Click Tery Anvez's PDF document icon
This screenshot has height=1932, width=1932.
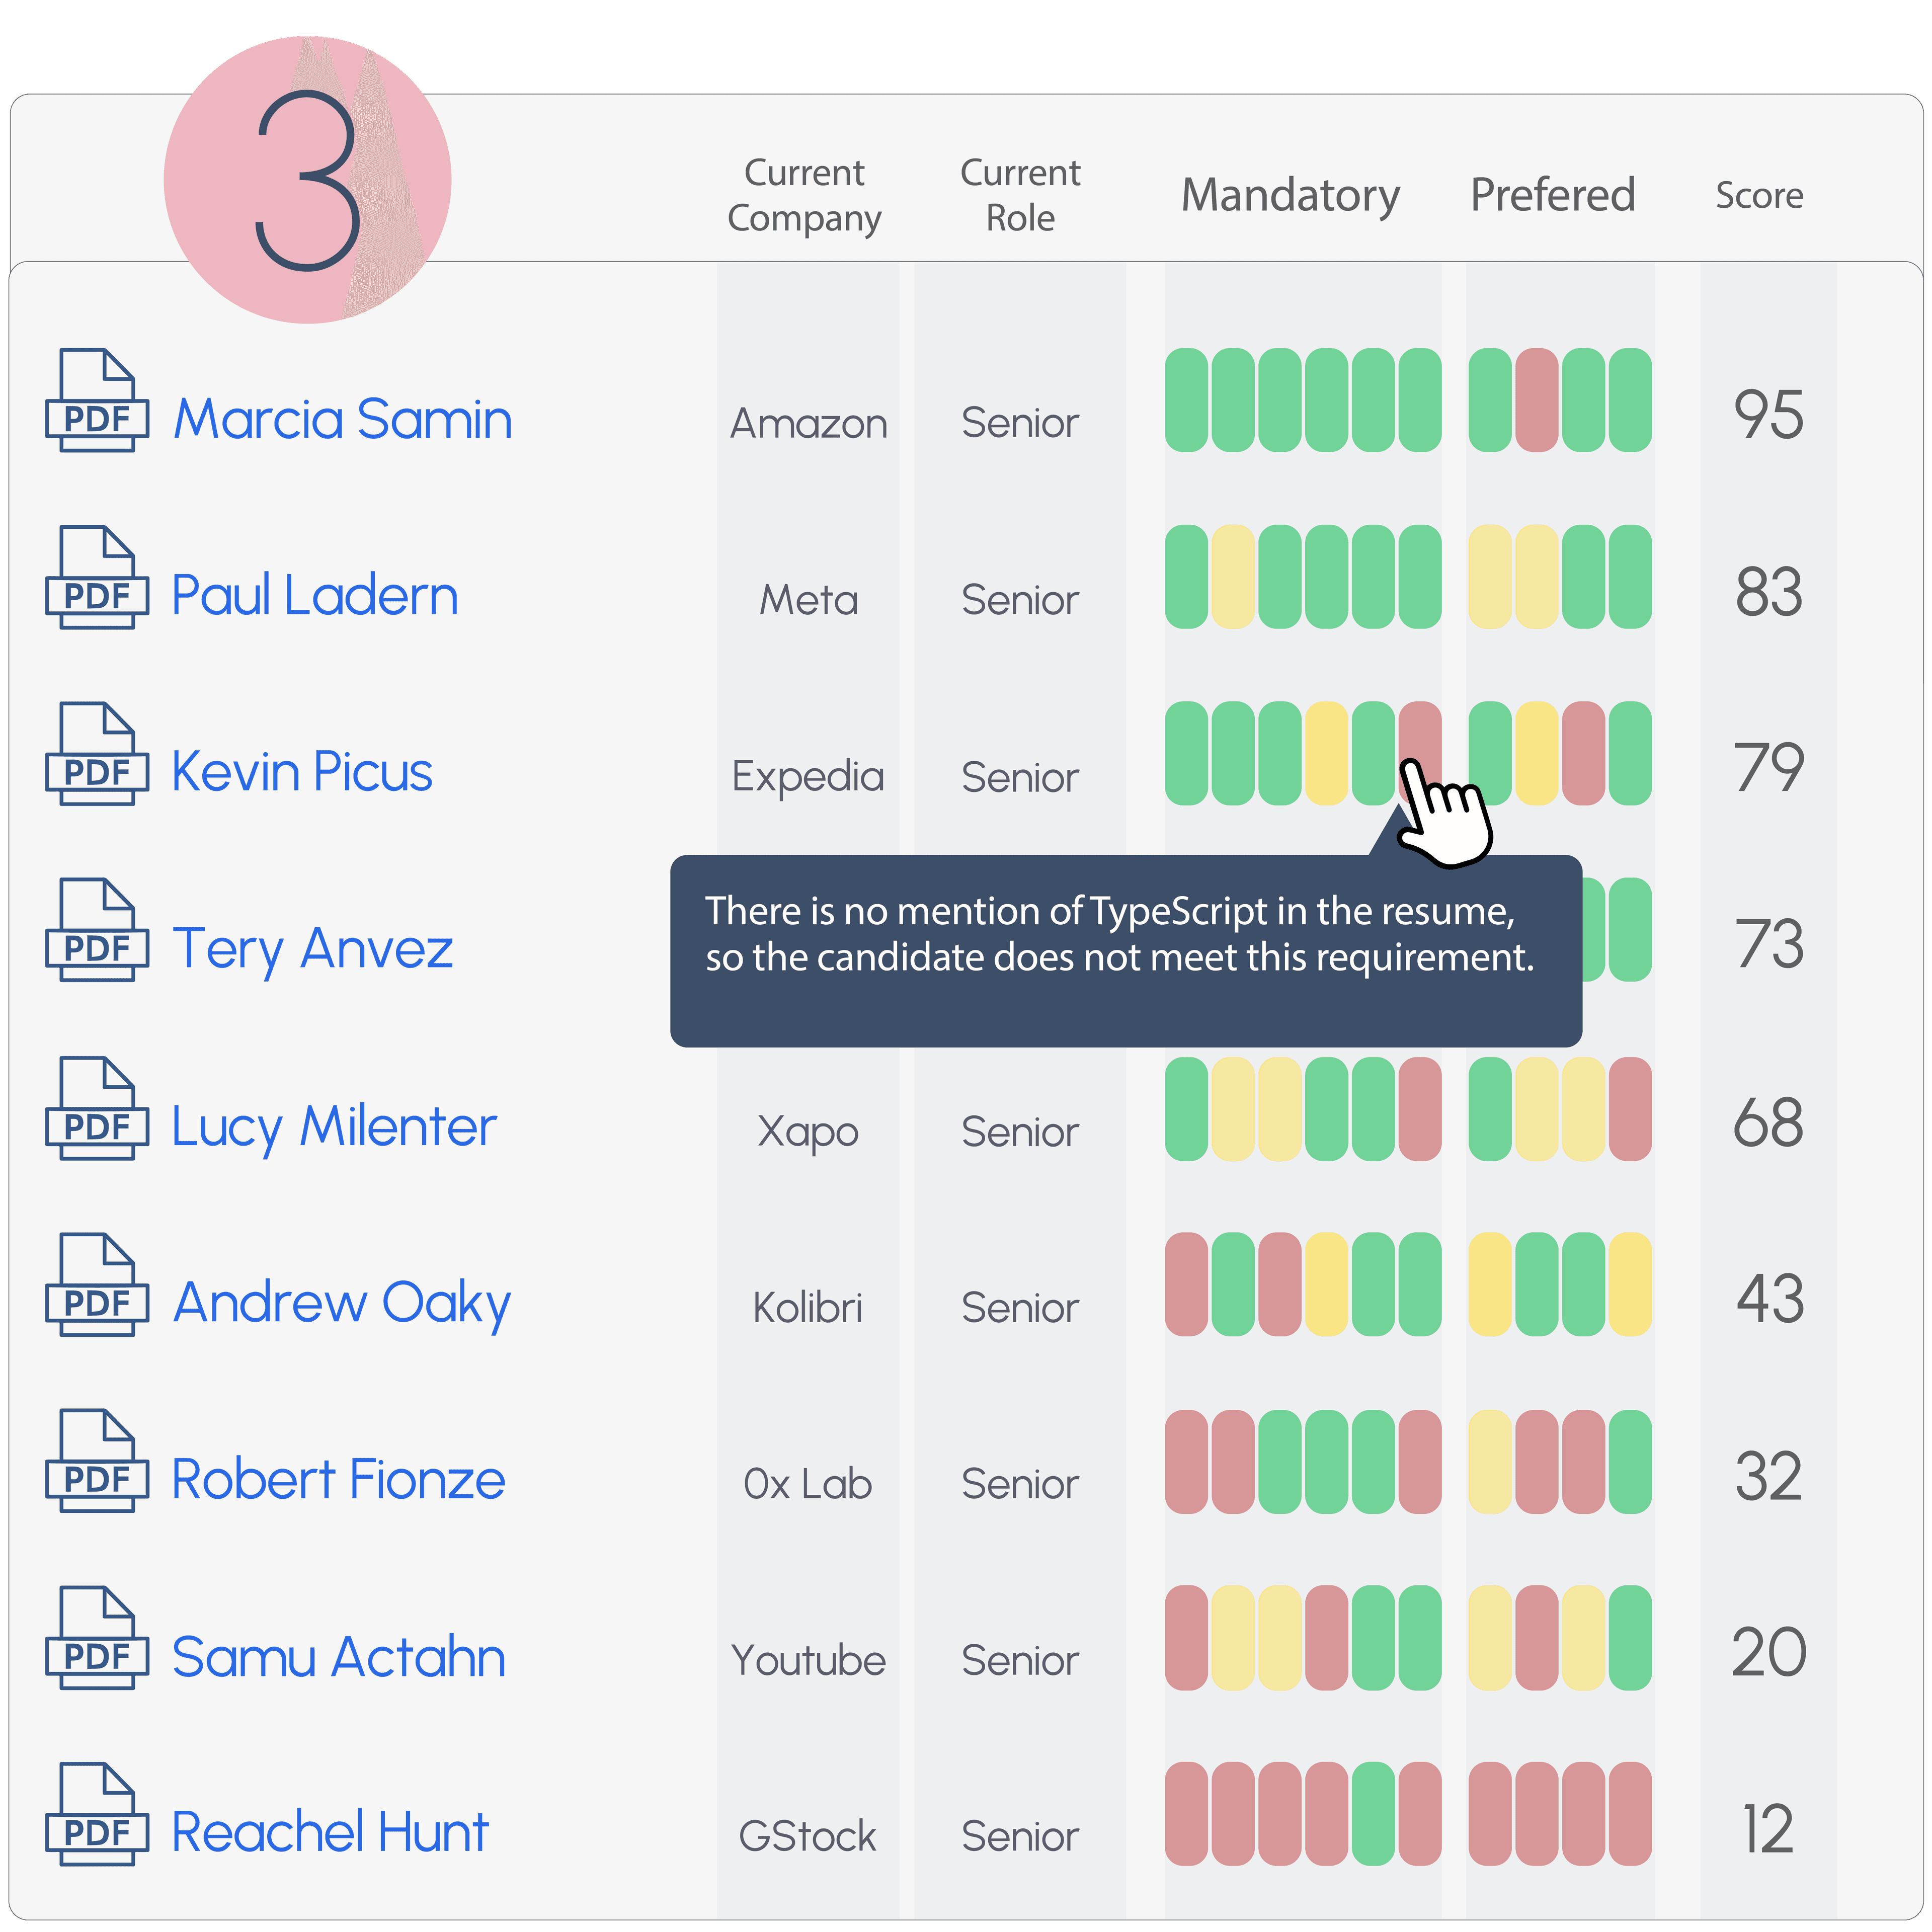(96, 930)
